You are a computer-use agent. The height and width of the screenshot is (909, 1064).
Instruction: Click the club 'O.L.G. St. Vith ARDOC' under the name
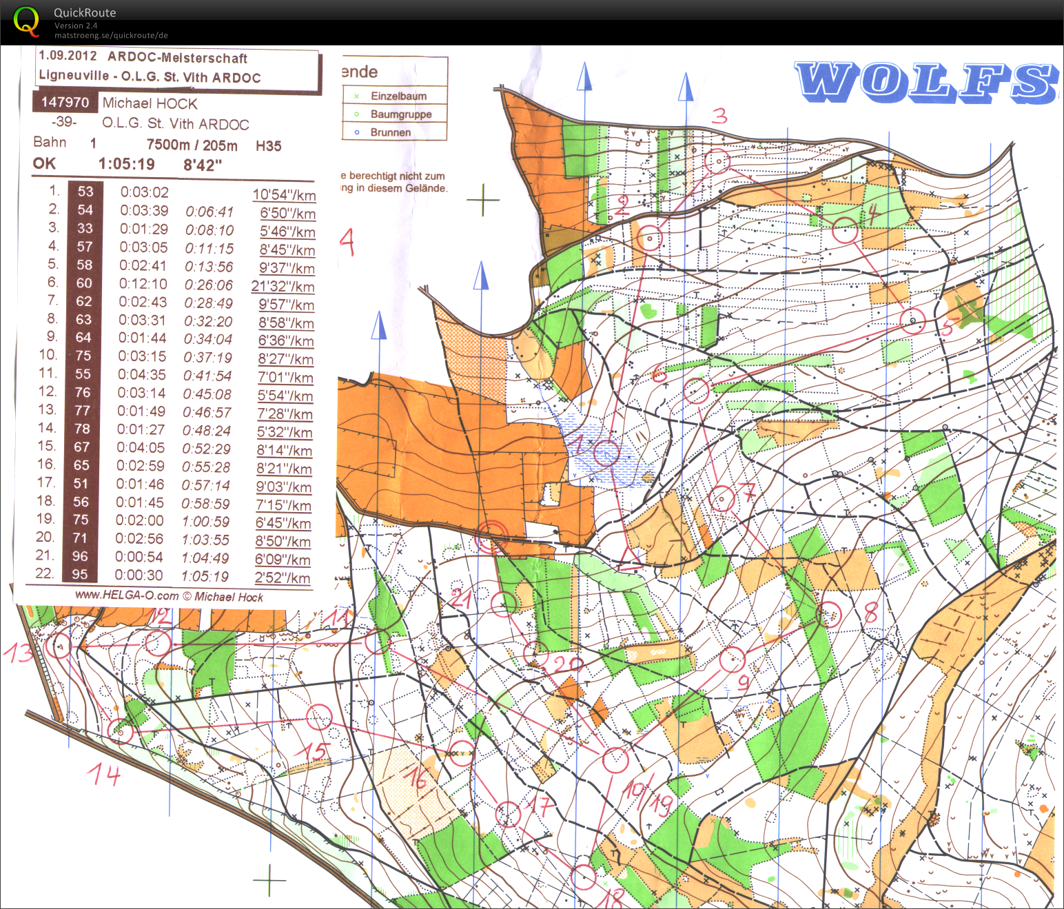176,124
